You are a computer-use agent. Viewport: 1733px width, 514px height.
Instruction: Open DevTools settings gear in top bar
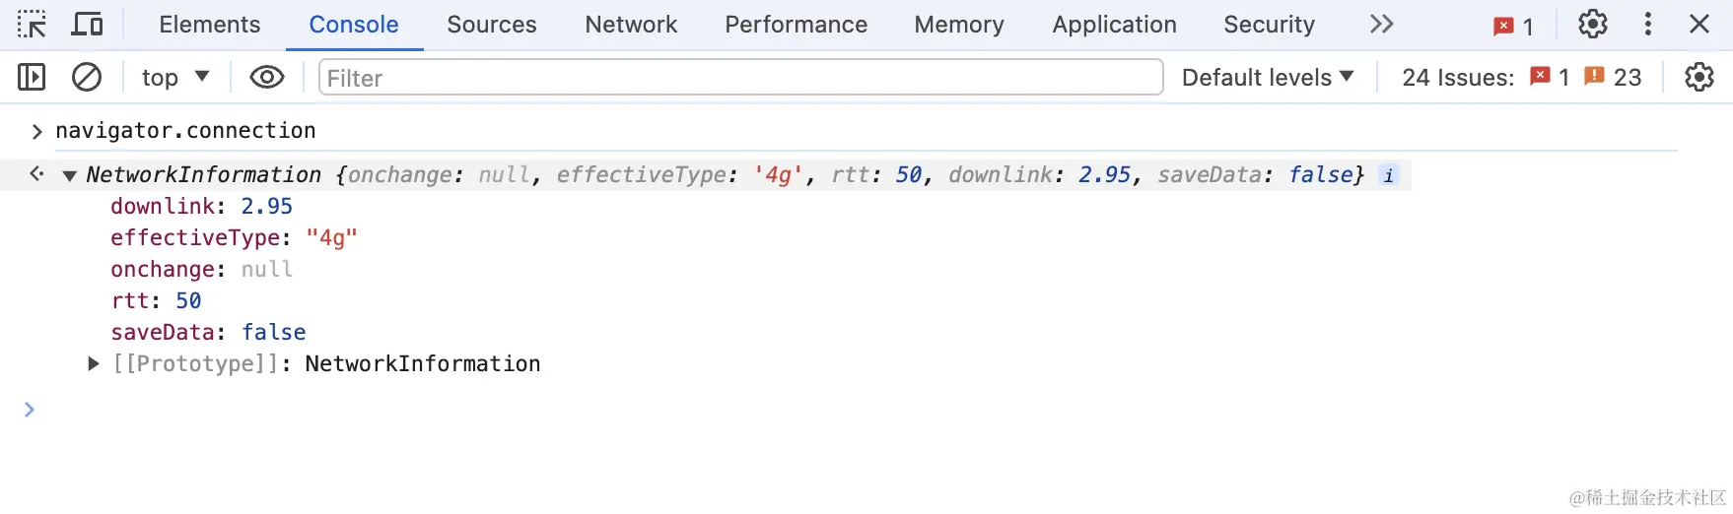click(x=1592, y=25)
